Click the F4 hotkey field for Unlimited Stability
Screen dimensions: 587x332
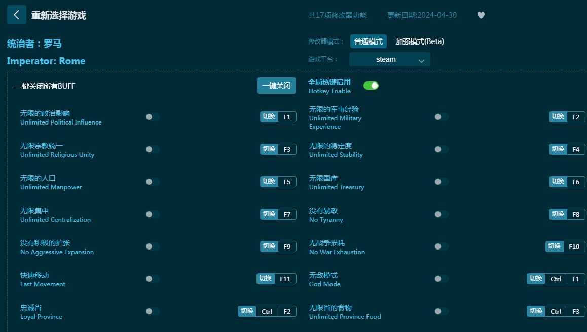576,149
